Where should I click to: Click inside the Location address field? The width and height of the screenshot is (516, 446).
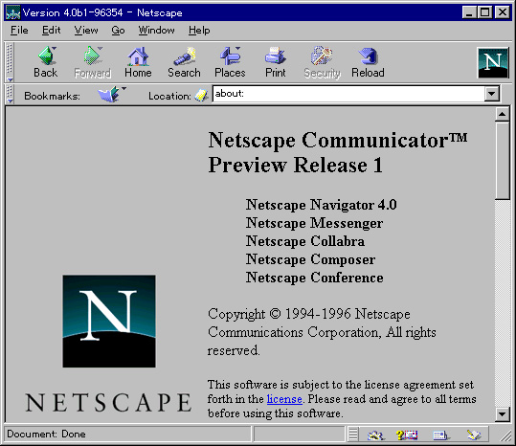348,94
